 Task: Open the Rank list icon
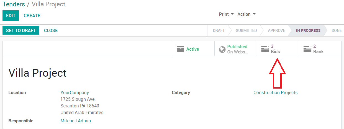(307, 49)
